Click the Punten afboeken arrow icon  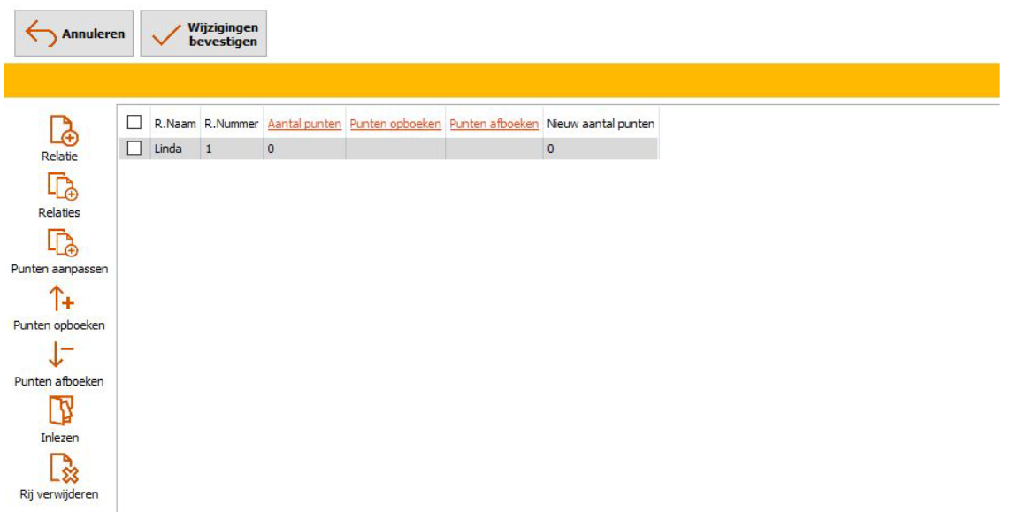pos(60,356)
